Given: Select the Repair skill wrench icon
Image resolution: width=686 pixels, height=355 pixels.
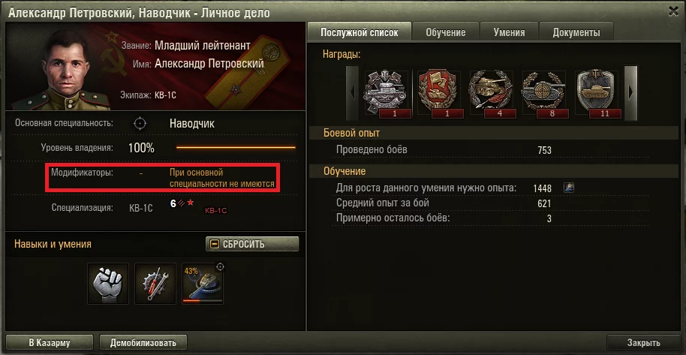Looking at the screenshot, I should [155, 283].
